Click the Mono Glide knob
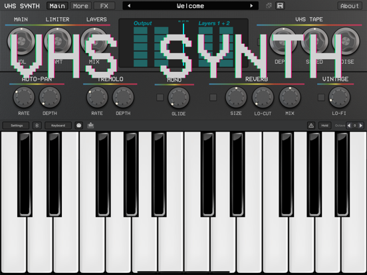Screen dimensions: 367x275 179,98
